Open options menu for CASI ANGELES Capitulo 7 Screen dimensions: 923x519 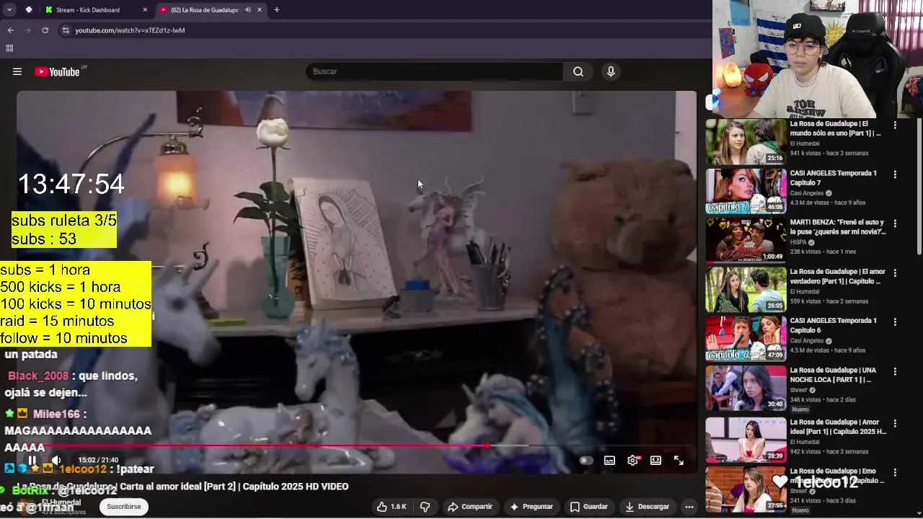click(895, 174)
